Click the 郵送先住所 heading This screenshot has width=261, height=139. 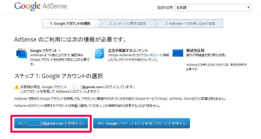point(195,51)
